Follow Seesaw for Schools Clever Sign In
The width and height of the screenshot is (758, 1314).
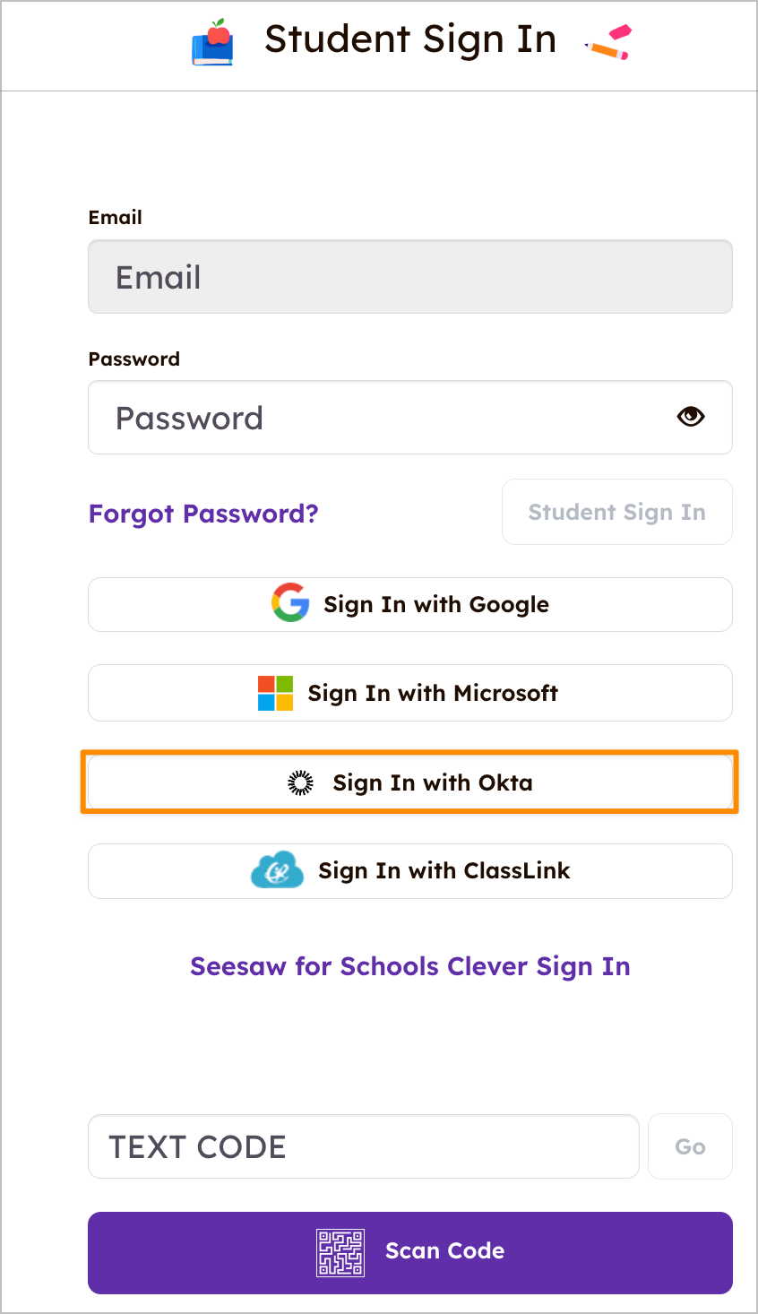pyautogui.click(x=409, y=966)
